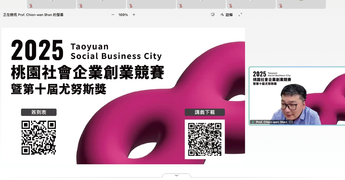Click the 暨第十屆尤努斯獎 subtitle on the main slide
Screen dimensions: 345x180
tap(59, 89)
